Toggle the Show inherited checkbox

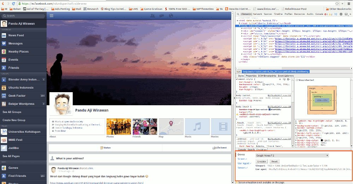[x=297, y=80]
